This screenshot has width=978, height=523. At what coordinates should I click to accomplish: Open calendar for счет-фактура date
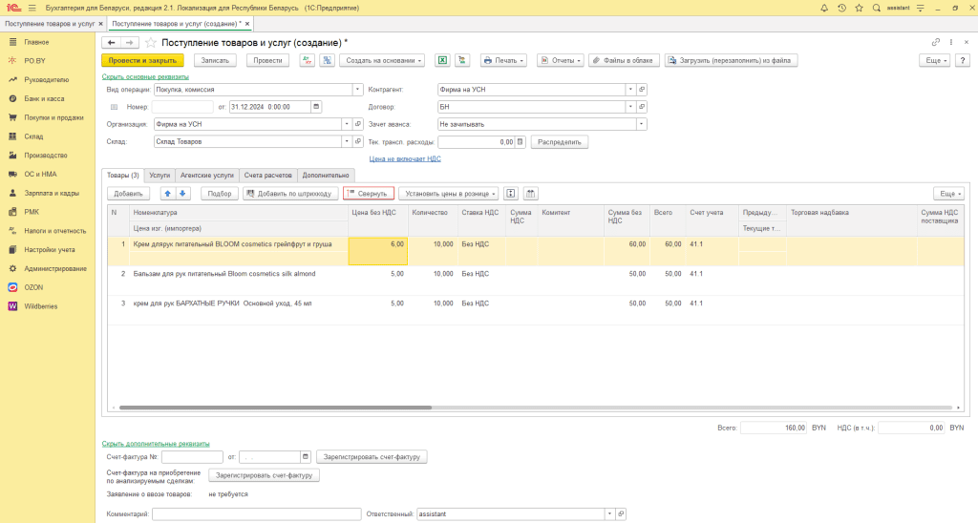coord(305,457)
